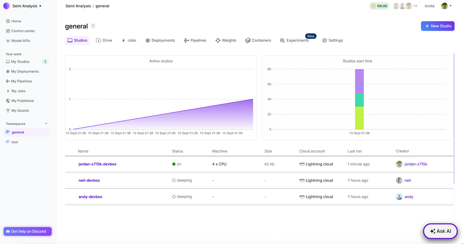Viewport: 463px width, 244px height.
Task: Click andy's creator avatar in table
Action: 399,197
